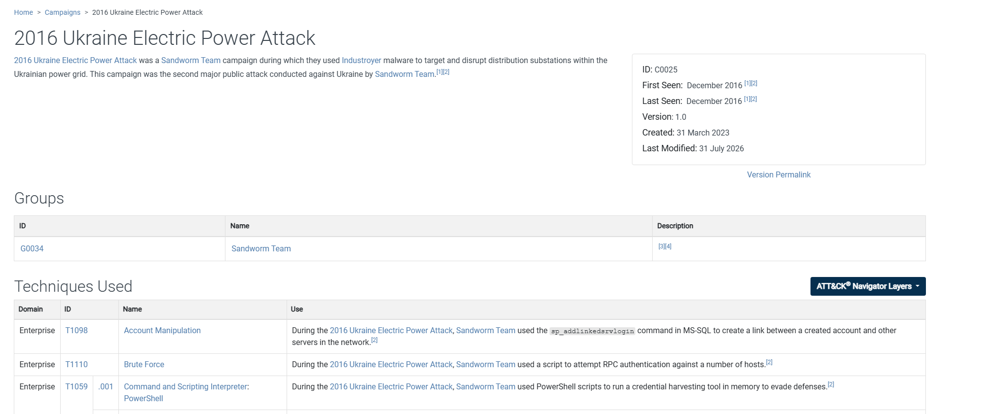Open technique ID T1059
The height and width of the screenshot is (414, 994).
[76, 386]
